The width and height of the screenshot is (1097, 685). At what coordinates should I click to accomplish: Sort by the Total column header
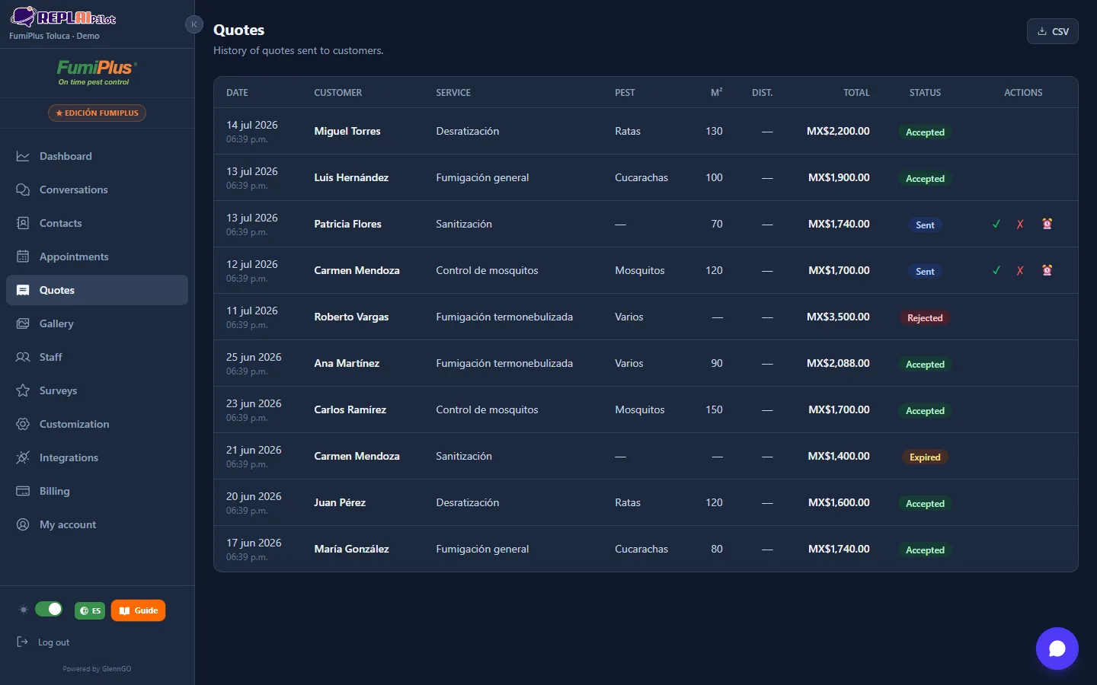pyautogui.click(x=856, y=93)
